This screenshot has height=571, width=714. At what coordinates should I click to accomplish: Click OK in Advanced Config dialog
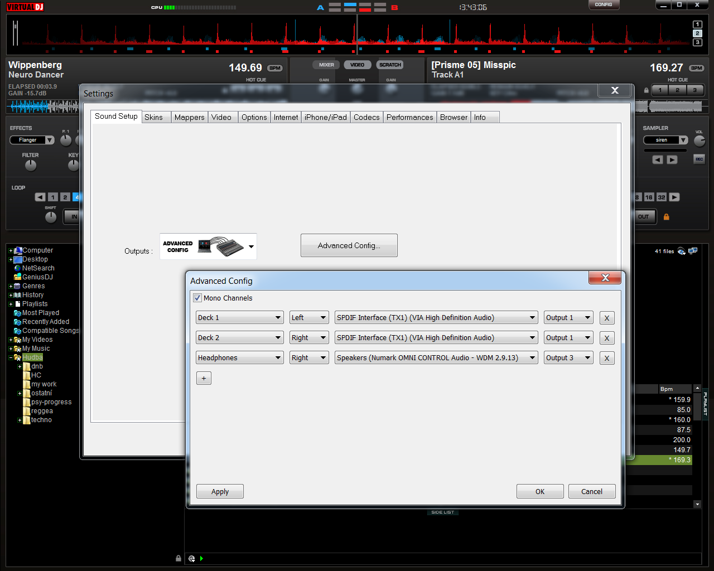[x=539, y=492]
